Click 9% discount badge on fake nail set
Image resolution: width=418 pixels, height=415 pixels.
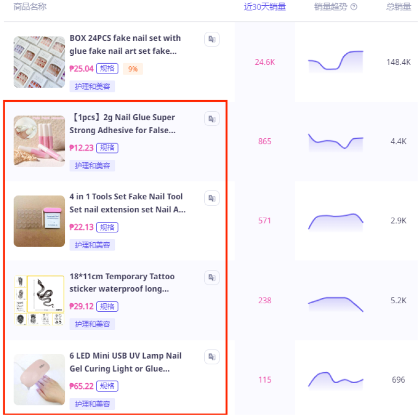coord(133,69)
